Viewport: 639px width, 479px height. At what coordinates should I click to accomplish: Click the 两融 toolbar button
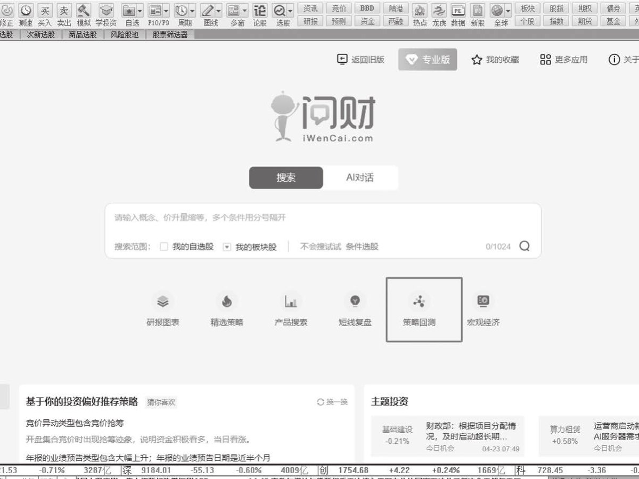pyautogui.click(x=396, y=21)
